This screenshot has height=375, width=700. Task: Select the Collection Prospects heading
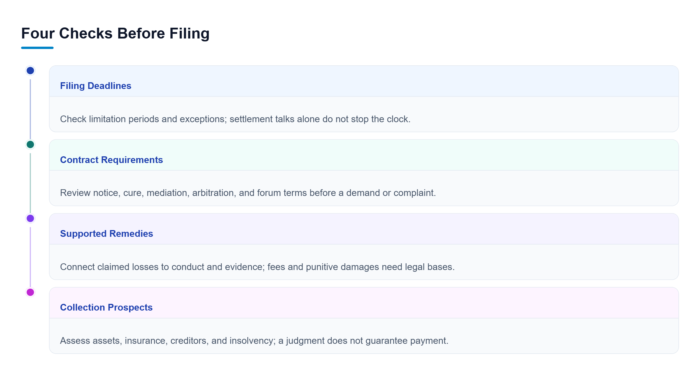[106, 307]
